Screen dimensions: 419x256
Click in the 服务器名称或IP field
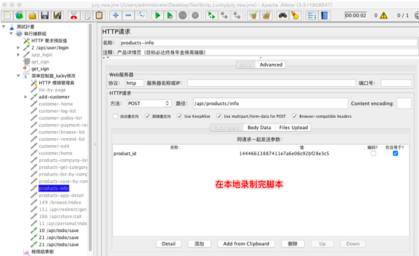[271, 83]
